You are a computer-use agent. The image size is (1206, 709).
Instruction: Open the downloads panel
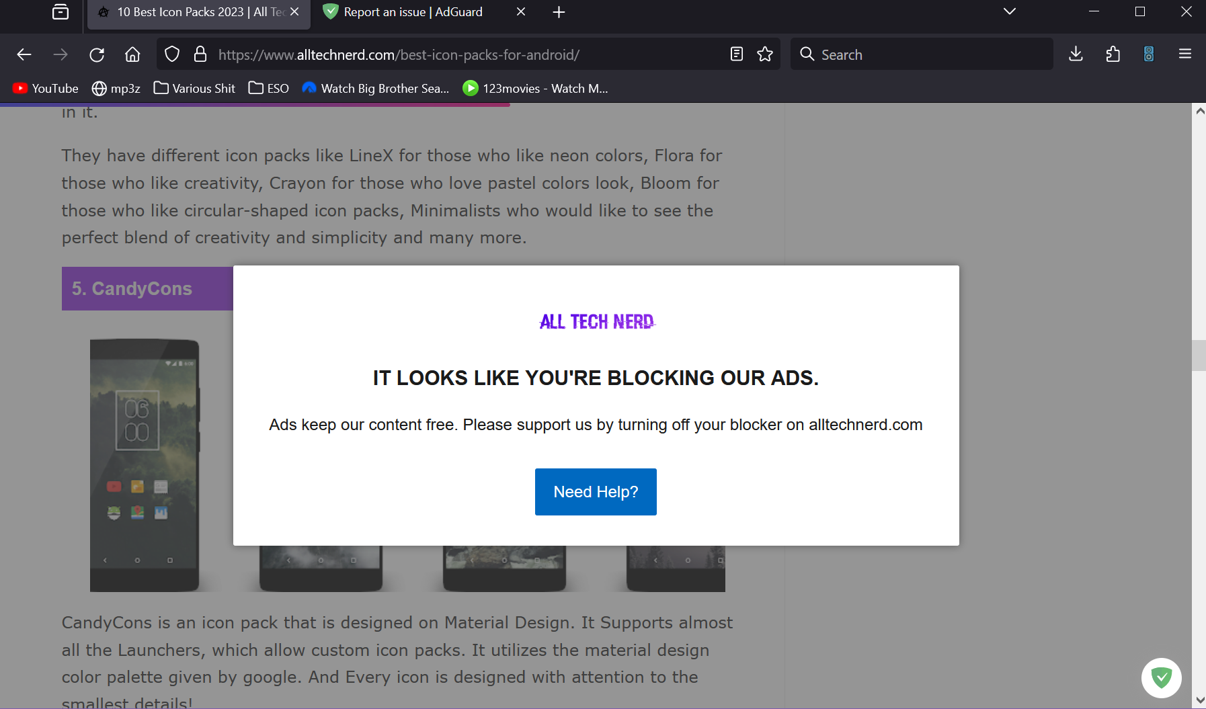(x=1076, y=54)
